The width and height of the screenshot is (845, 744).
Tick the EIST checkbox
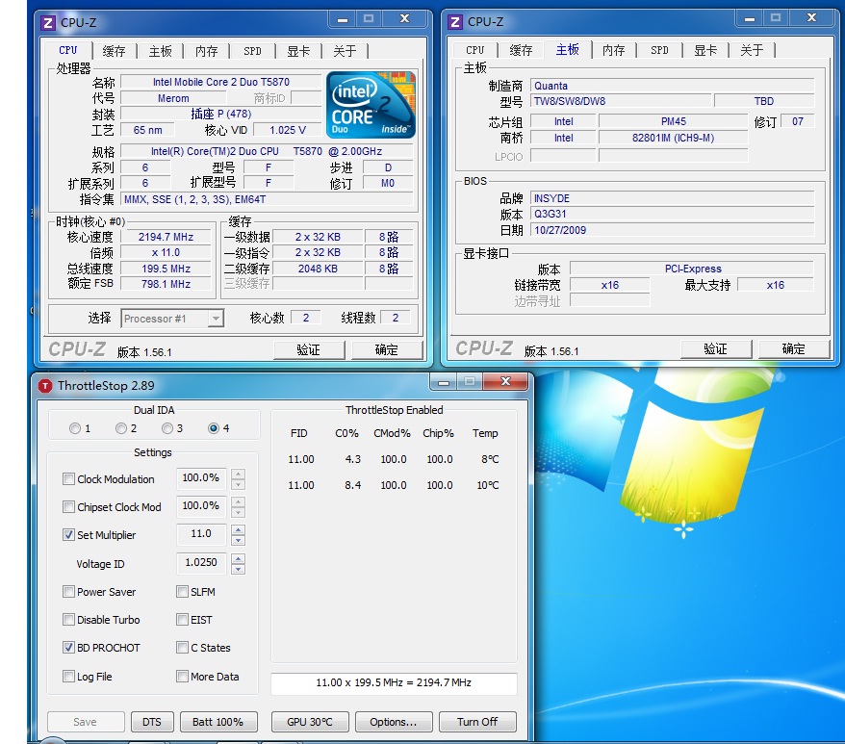[x=182, y=620]
